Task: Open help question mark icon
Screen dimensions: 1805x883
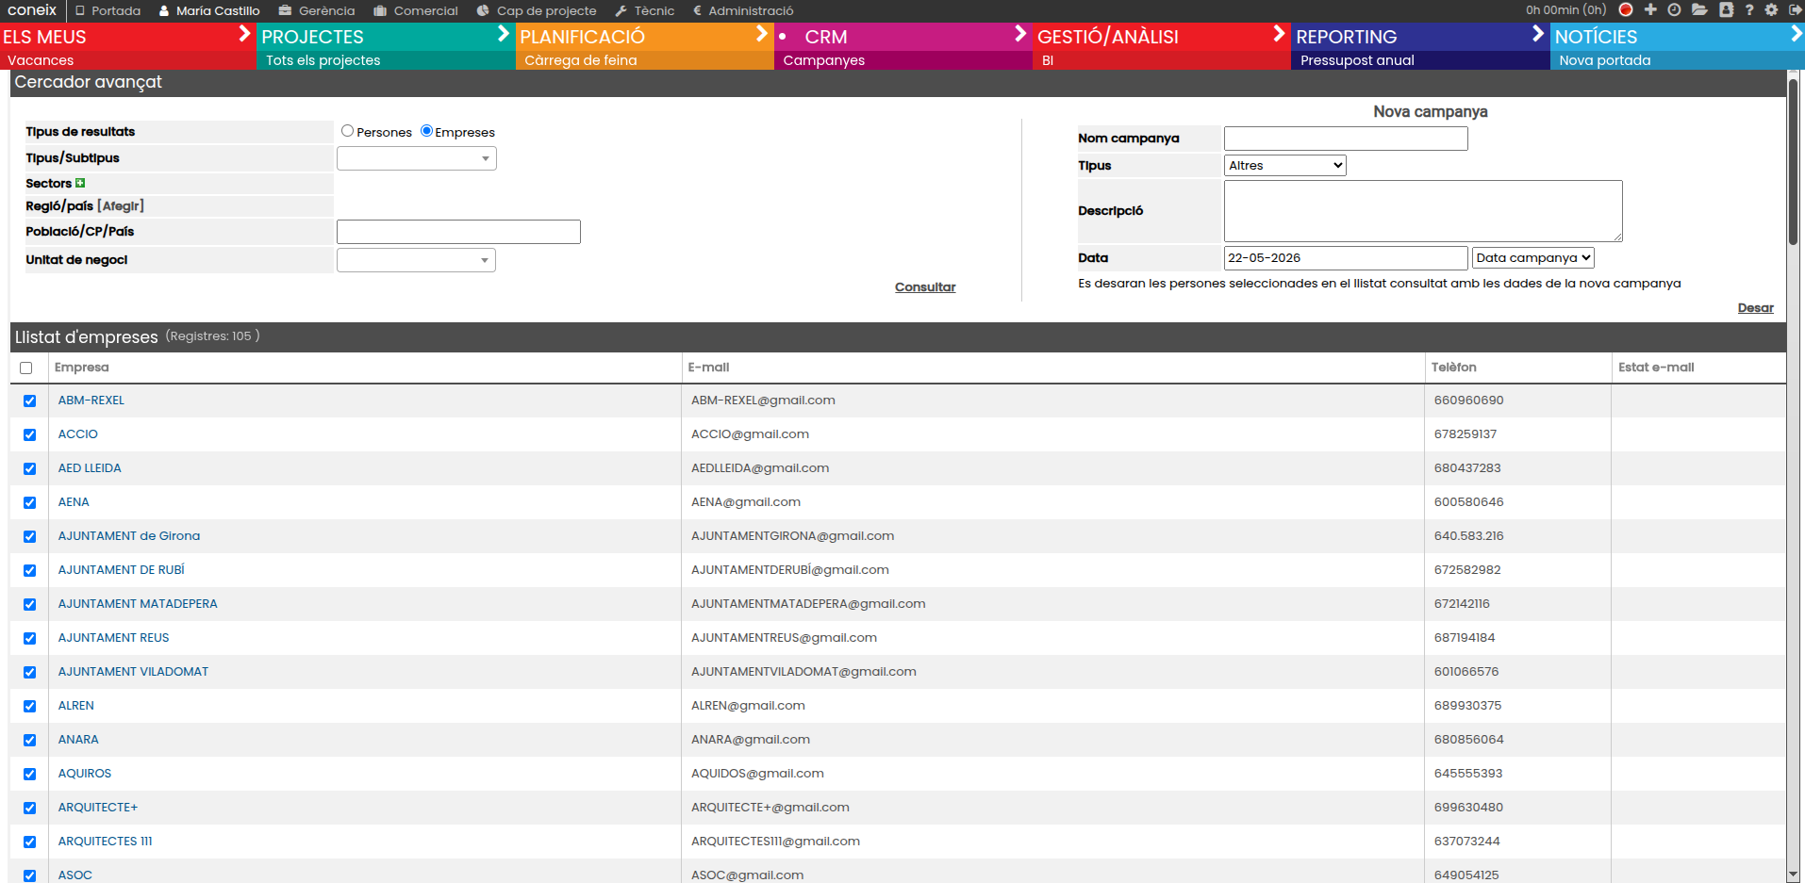Action: pyautogui.click(x=1749, y=9)
